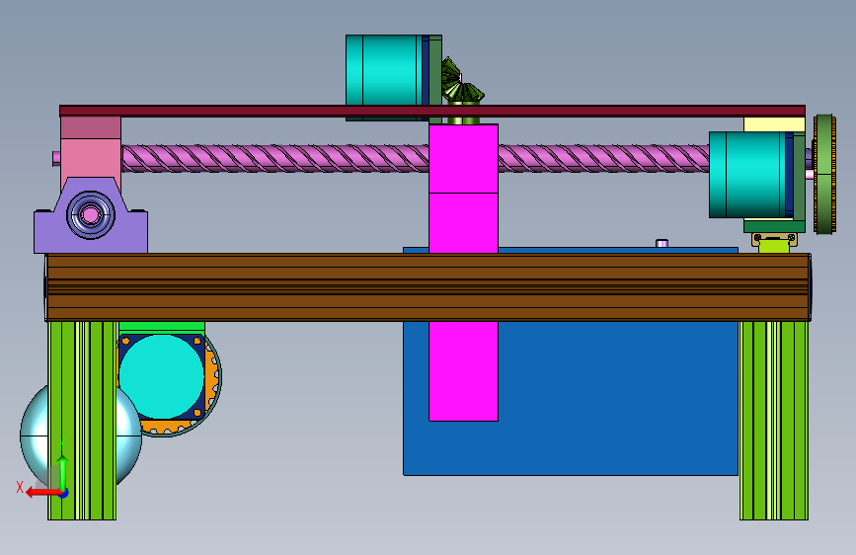Click the brown horizontal extrusion beam
Viewport: 856px width, 555px height.
[428, 286]
